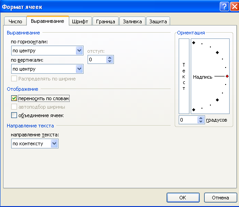
Task: Click the Надпись orientation line
Action: [x=219, y=76]
